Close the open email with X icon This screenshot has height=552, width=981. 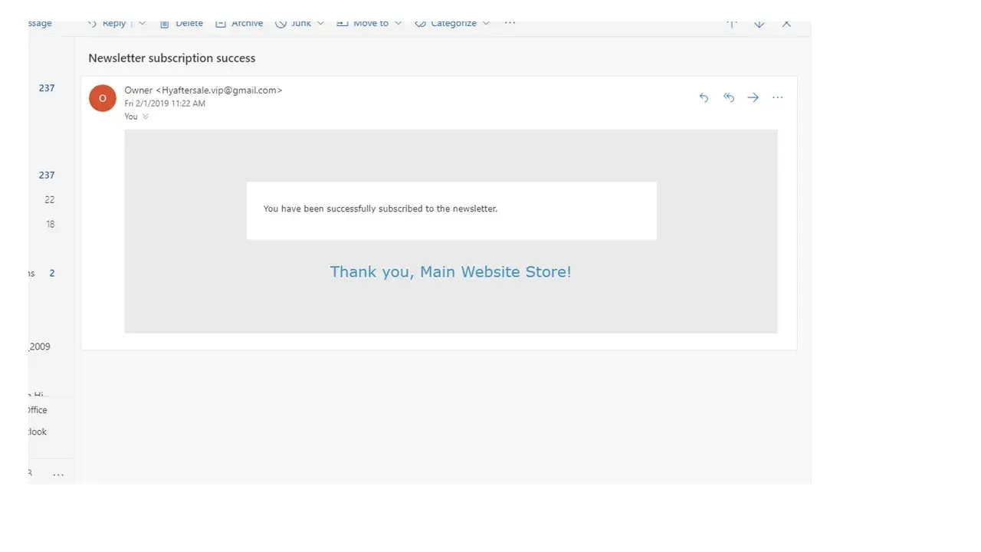(x=786, y=23)
